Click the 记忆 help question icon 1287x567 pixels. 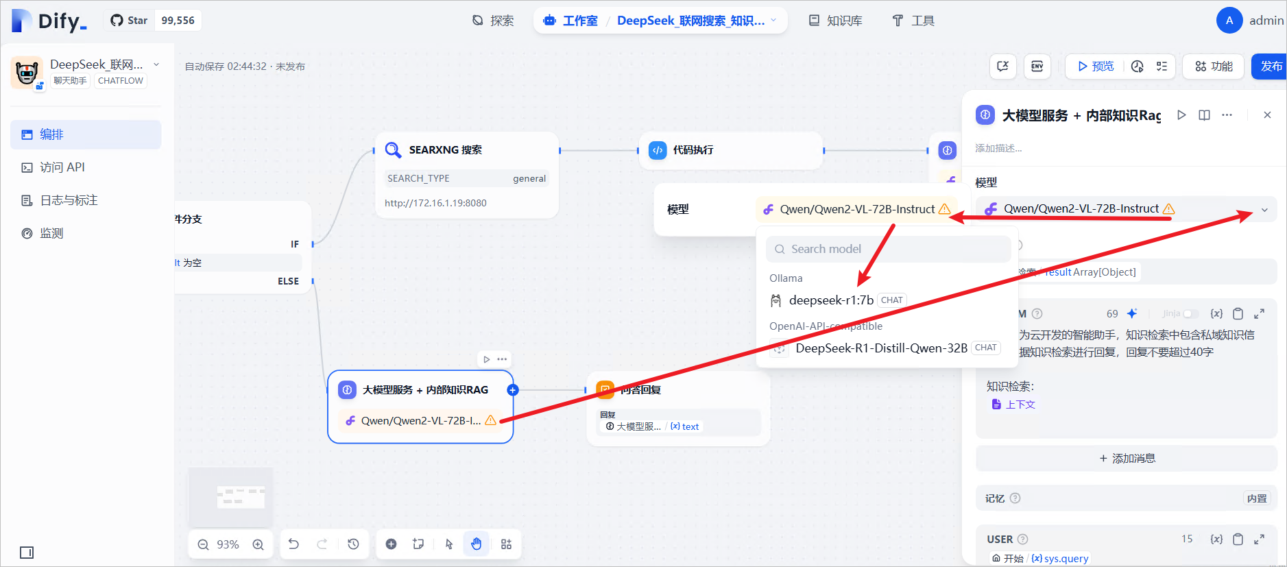point(1015,498)
